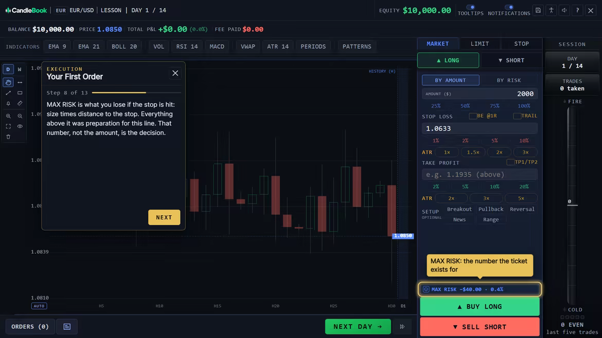Select the ruler measure tool

(x=20, y=103)
